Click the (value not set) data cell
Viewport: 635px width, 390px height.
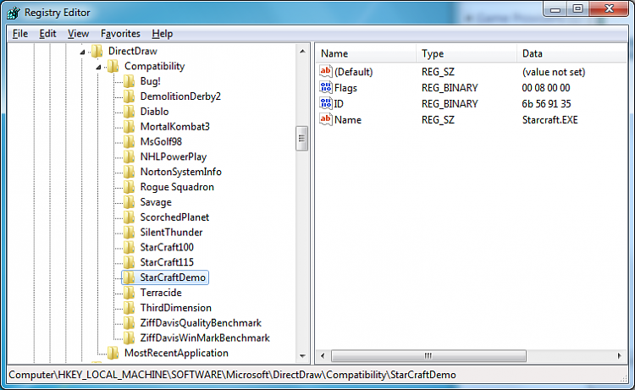[554, 72]
